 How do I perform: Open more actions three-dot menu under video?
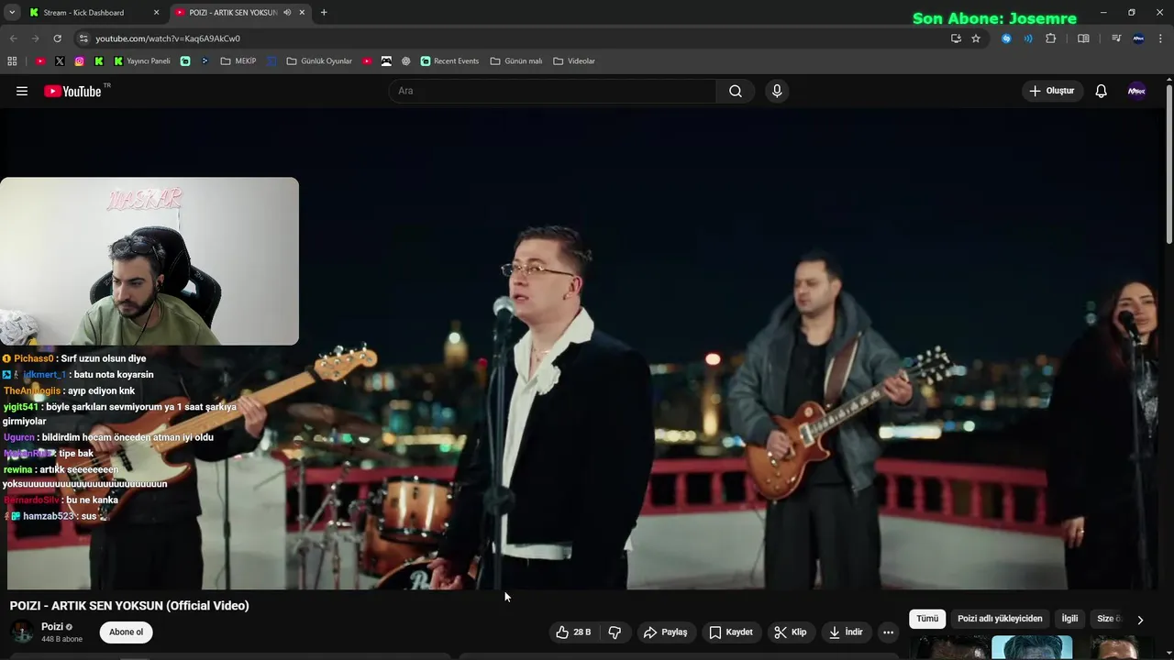[x=888, y=632]
